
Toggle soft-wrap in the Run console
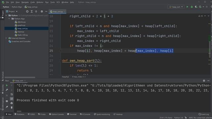coord(12,94)
